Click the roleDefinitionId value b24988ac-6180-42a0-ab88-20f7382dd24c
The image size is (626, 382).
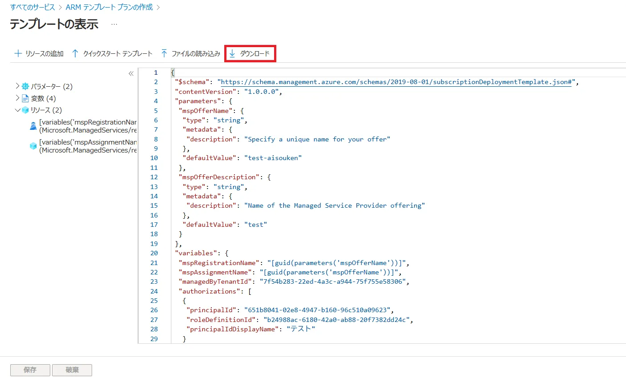[336, 320]
